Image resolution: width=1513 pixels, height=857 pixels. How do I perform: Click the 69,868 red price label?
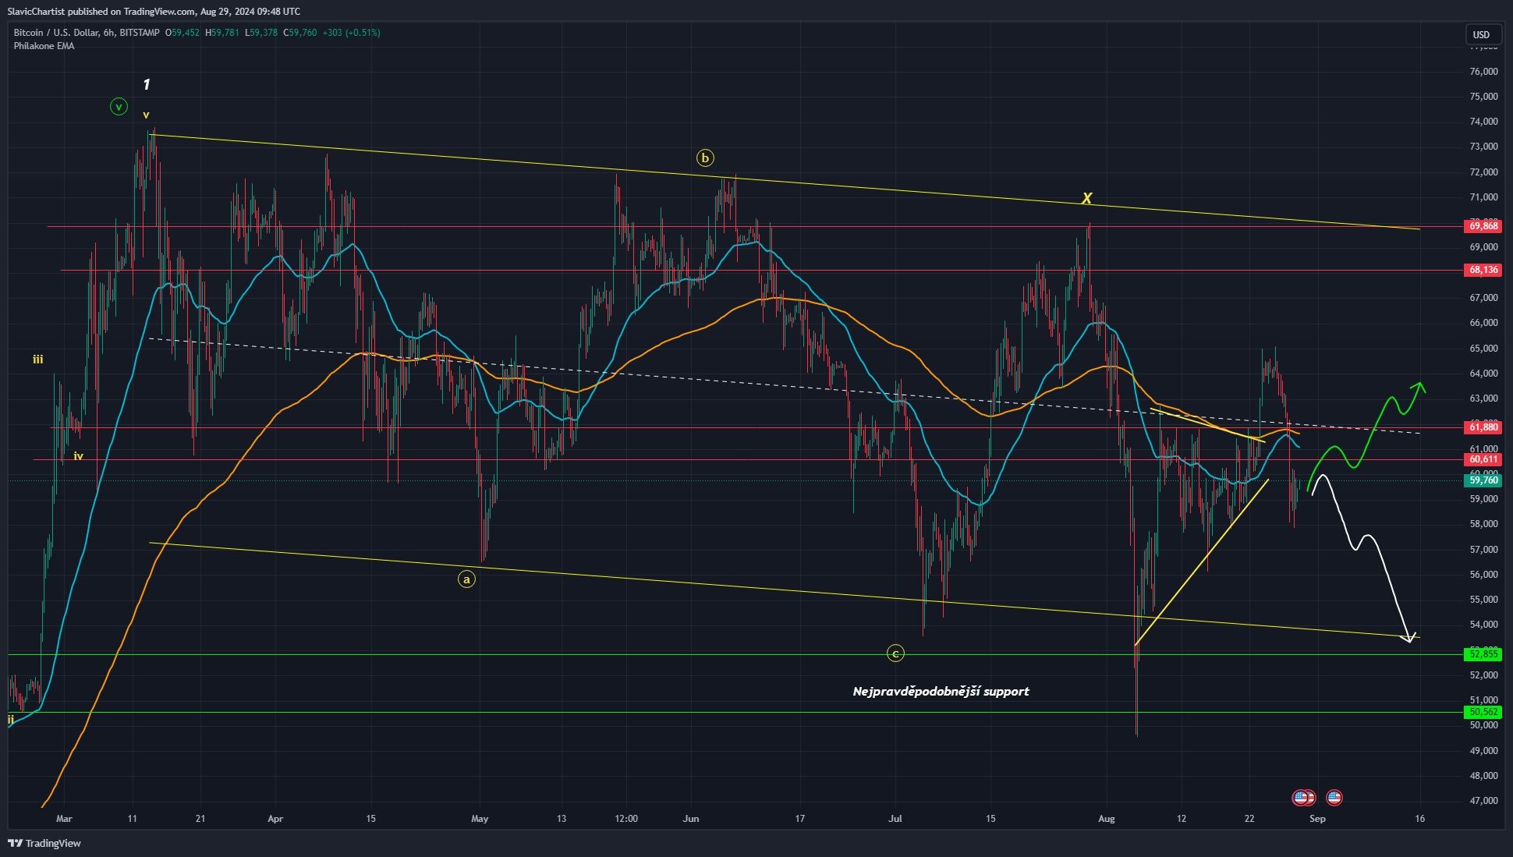[x=1483, y=226]
